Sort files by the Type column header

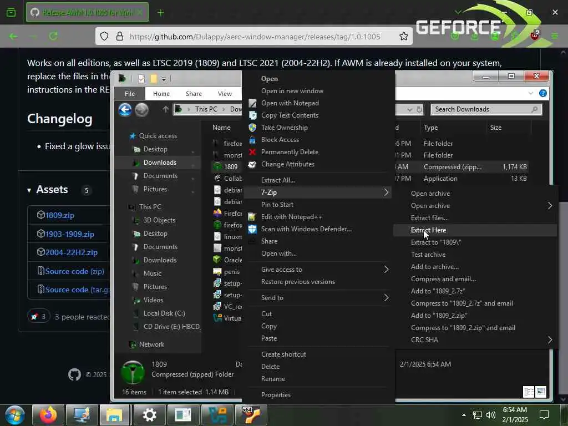[x=430, y=128]
